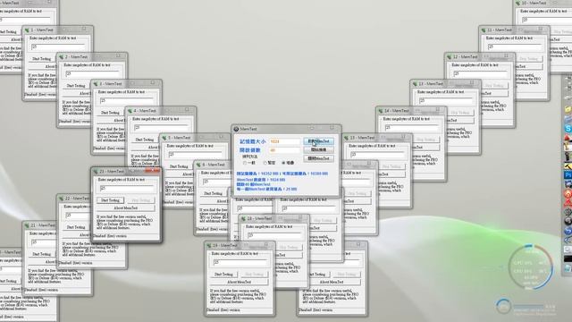Click Start Testing in window 2 - MemTest
Screen dimensions: 572x322
(x=76, y=86)
